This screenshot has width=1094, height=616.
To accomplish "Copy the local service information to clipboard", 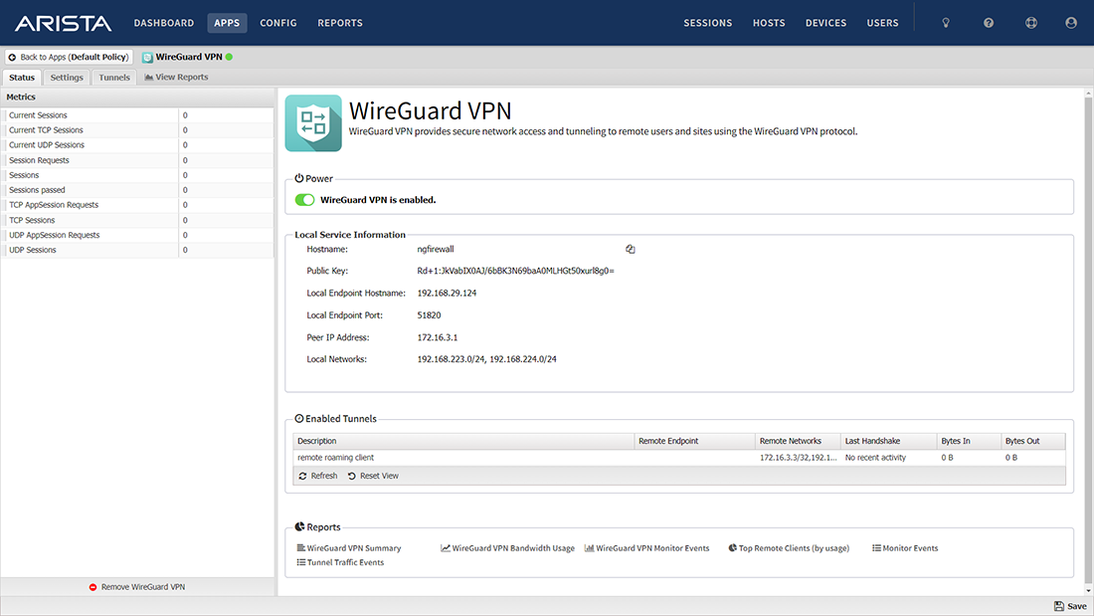I will [630, 250].
